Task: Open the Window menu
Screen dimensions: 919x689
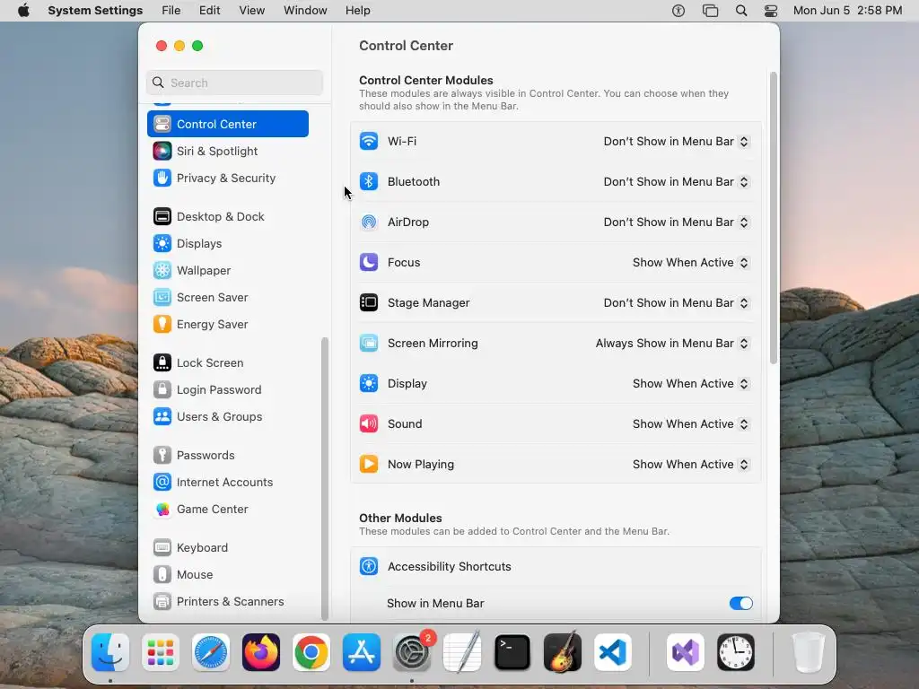Action: 305,11
